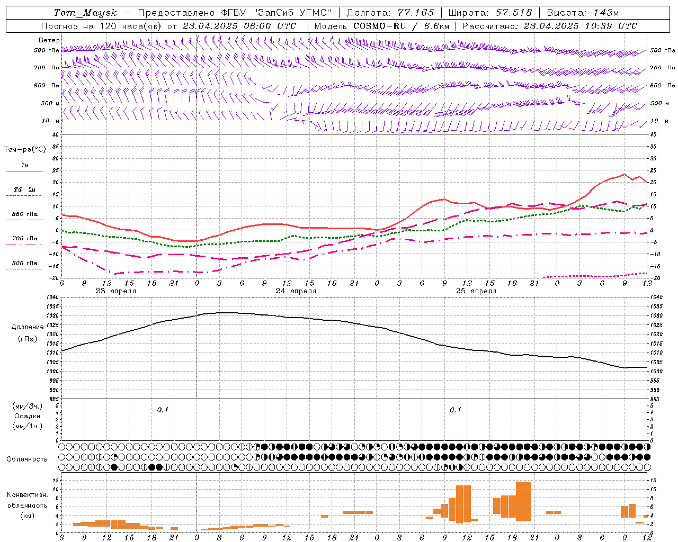Click the Долгота: 77.165 longitude value

(x=390, y=13)
